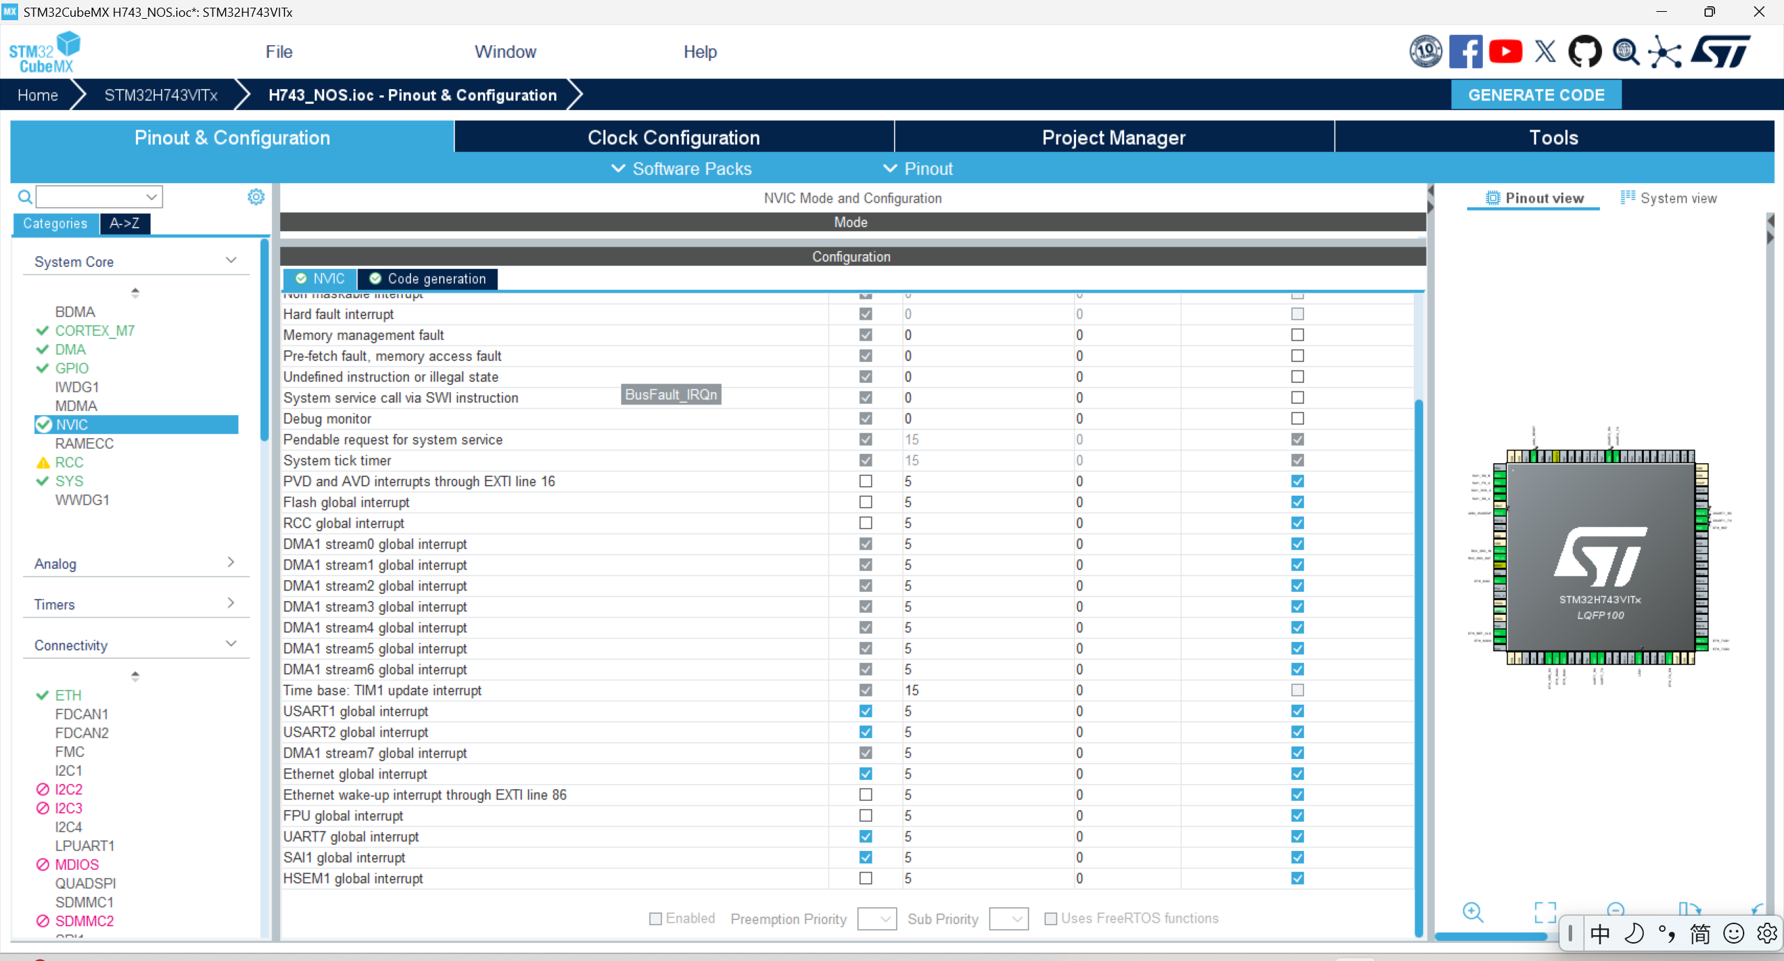
Task: Open the Window menu
Action: click(x=505, y=52)
